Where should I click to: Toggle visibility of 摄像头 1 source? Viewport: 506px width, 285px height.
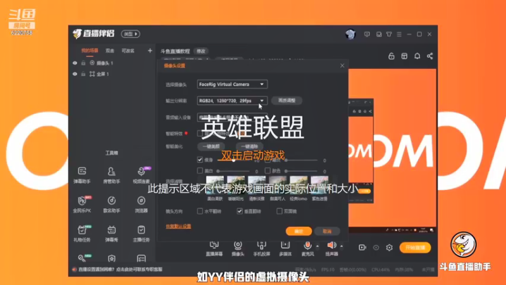tap(75, 63)
